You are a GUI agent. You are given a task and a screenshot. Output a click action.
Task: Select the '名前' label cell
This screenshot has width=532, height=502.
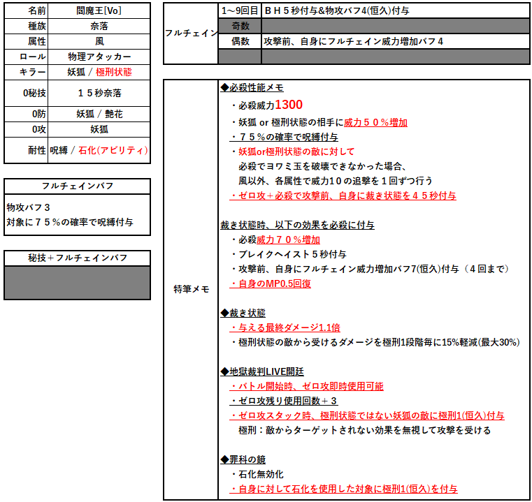point(26,11)
